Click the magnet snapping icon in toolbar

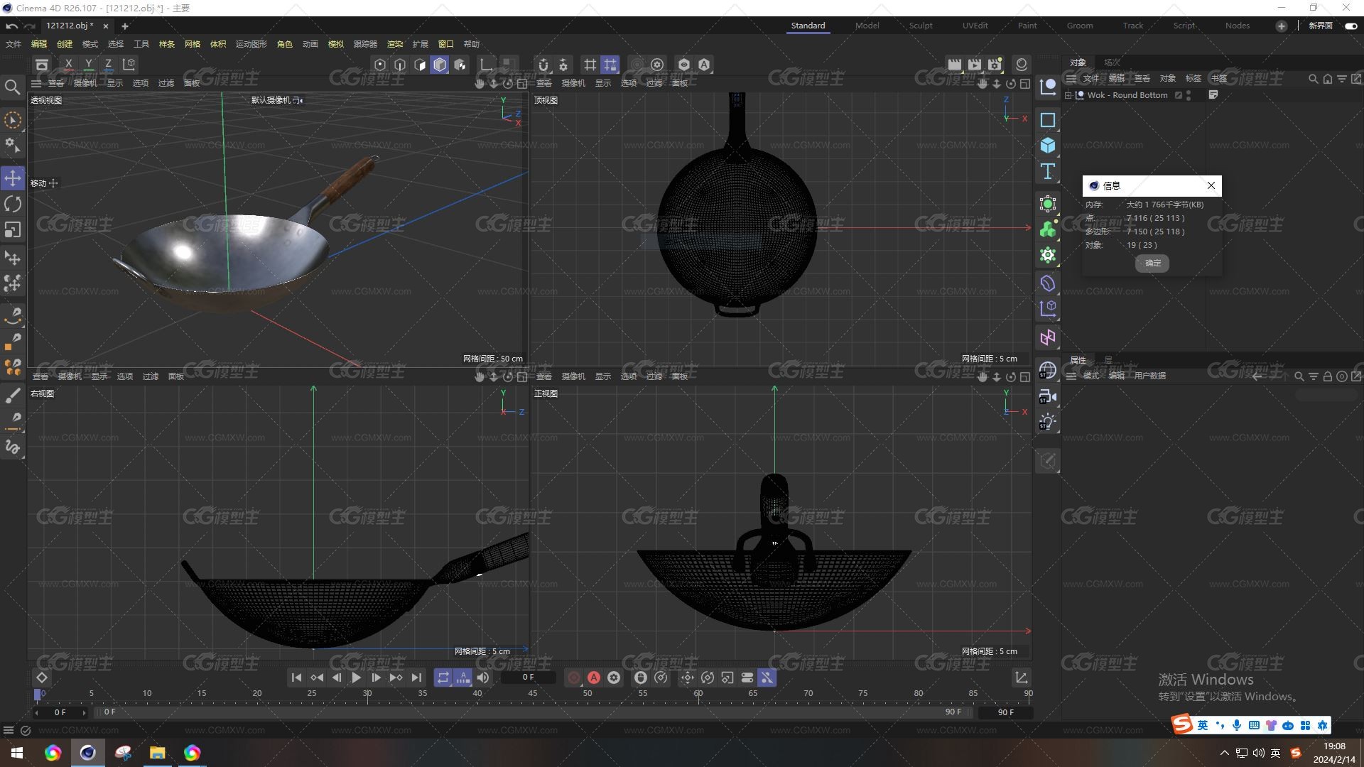click(x=543, y=65)
